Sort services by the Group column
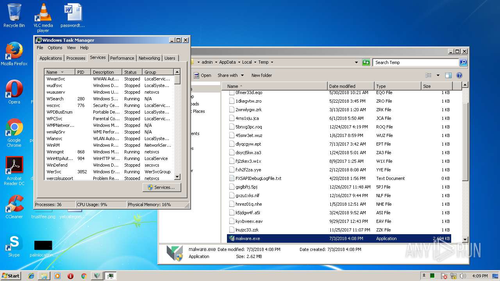The image size is (500, 281). click(x=158, y=72)
